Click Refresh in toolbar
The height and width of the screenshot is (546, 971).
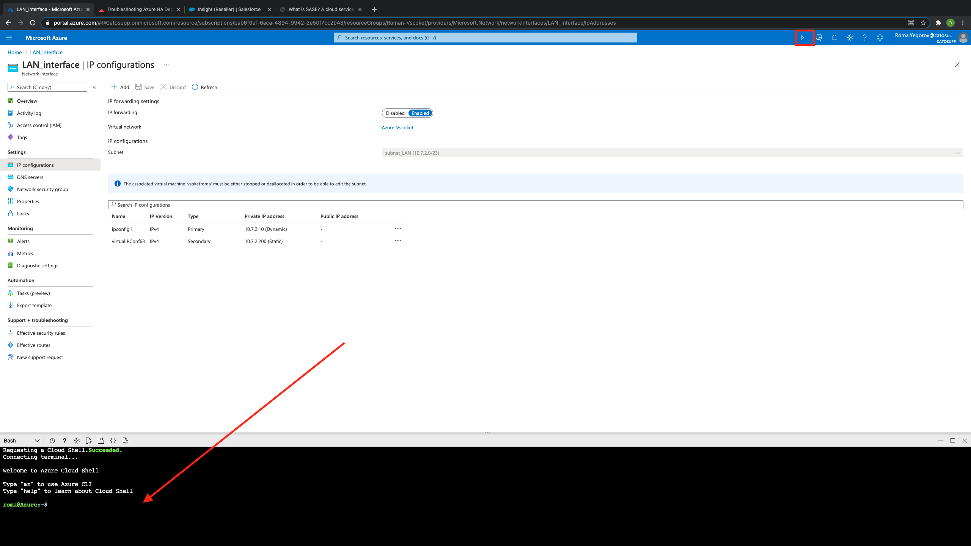(x=204, y=87)
